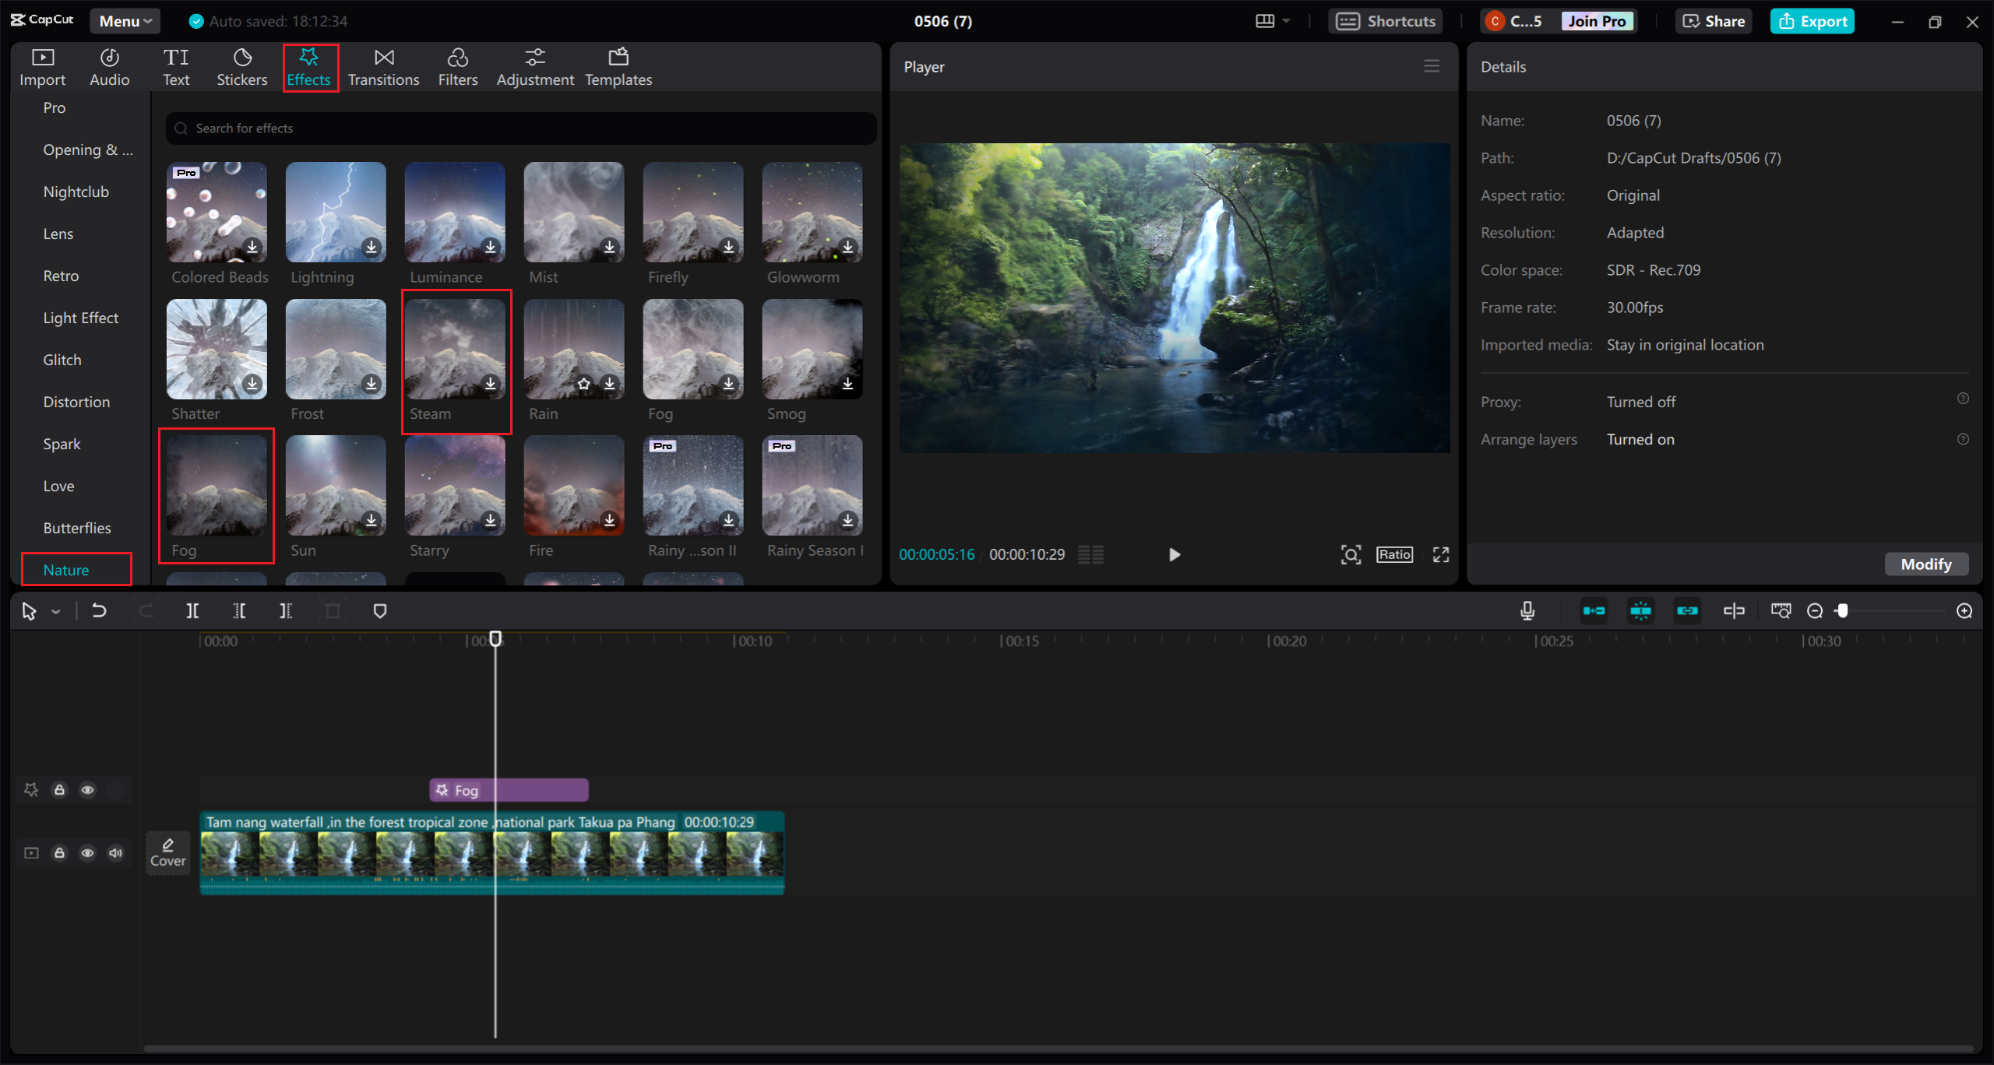
Task: Click the Export button
Action: tap(1813, 21)
